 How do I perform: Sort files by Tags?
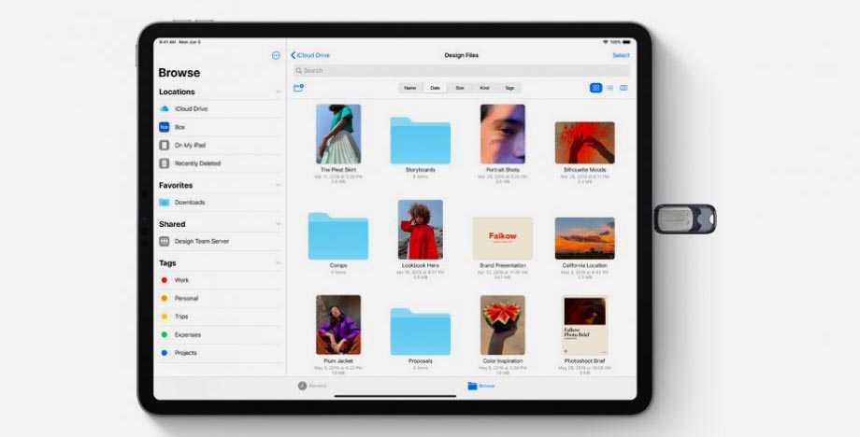509,88
